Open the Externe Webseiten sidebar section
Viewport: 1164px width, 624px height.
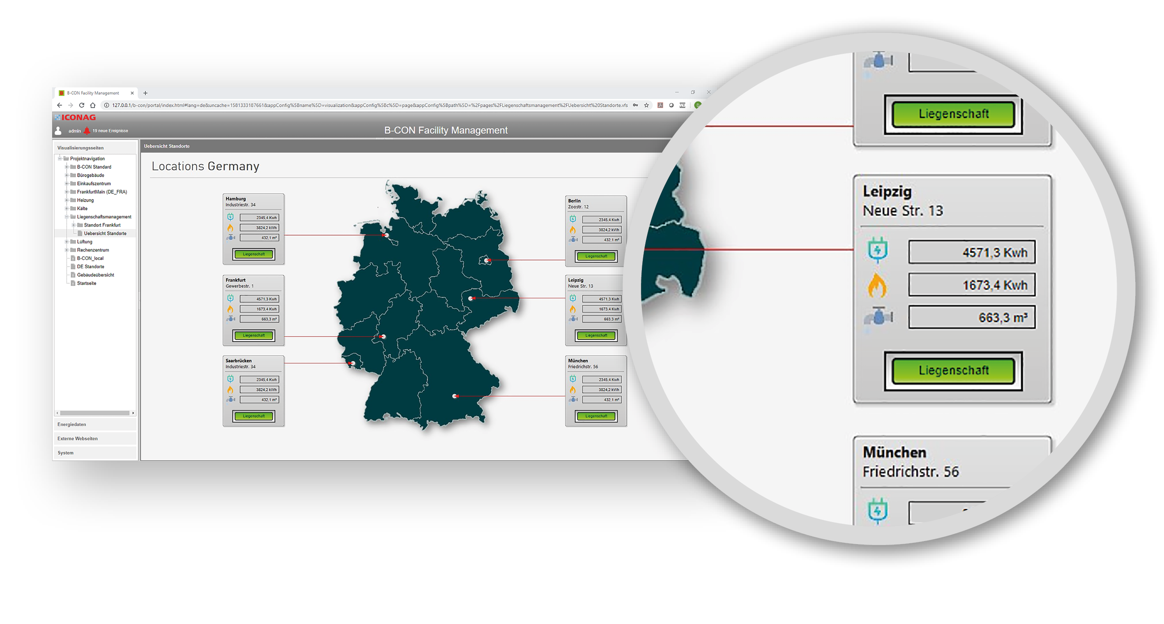pos(78,438)
